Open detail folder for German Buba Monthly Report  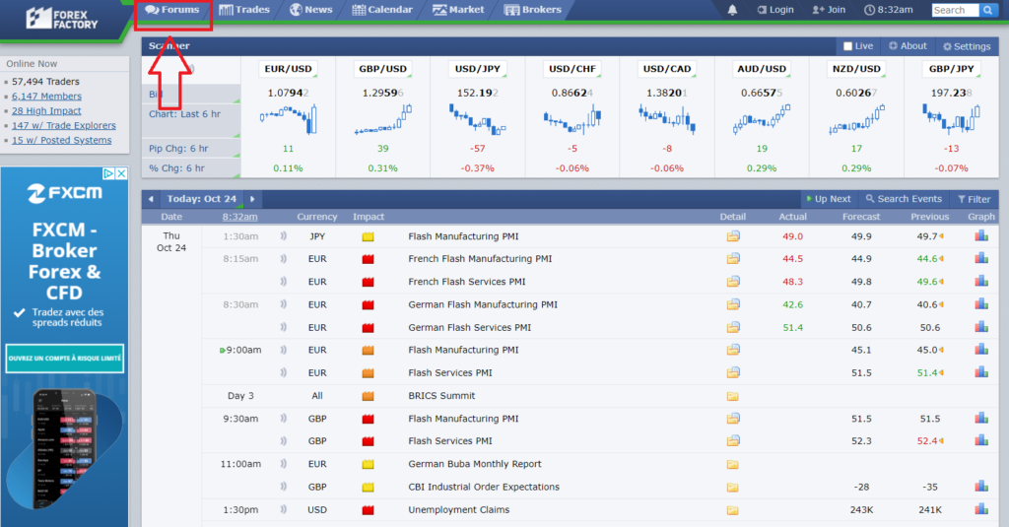(733, 464)
